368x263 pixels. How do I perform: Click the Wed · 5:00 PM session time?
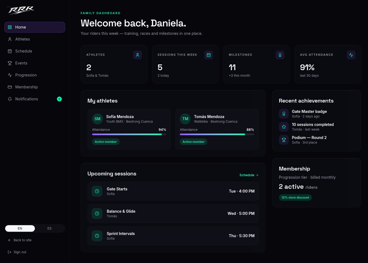point(241,214)
